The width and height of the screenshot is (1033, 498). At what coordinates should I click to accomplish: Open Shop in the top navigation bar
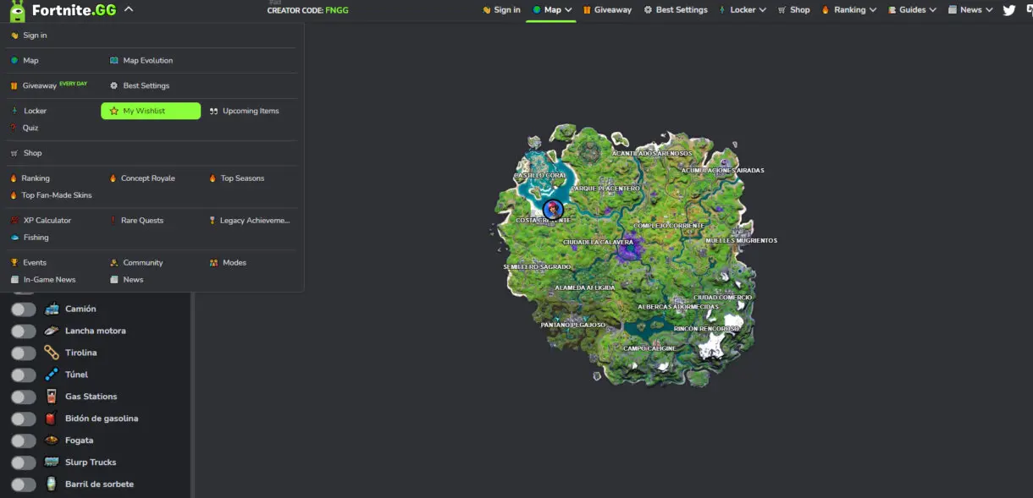coord(793,10)
